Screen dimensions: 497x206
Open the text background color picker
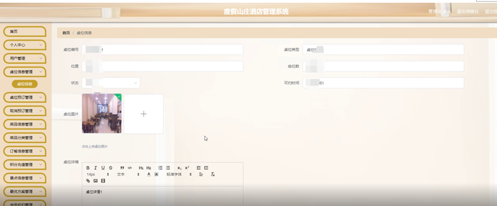pyautogui.click(x=156, y=174)
